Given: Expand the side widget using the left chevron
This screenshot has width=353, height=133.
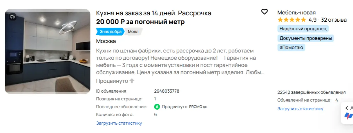Looking at the screenshot, I should pyautogui.click(x=347, y=108).
